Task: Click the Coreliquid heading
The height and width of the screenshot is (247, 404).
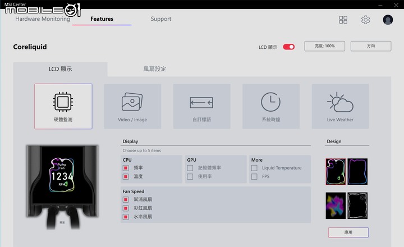Action: pos(30,47)
